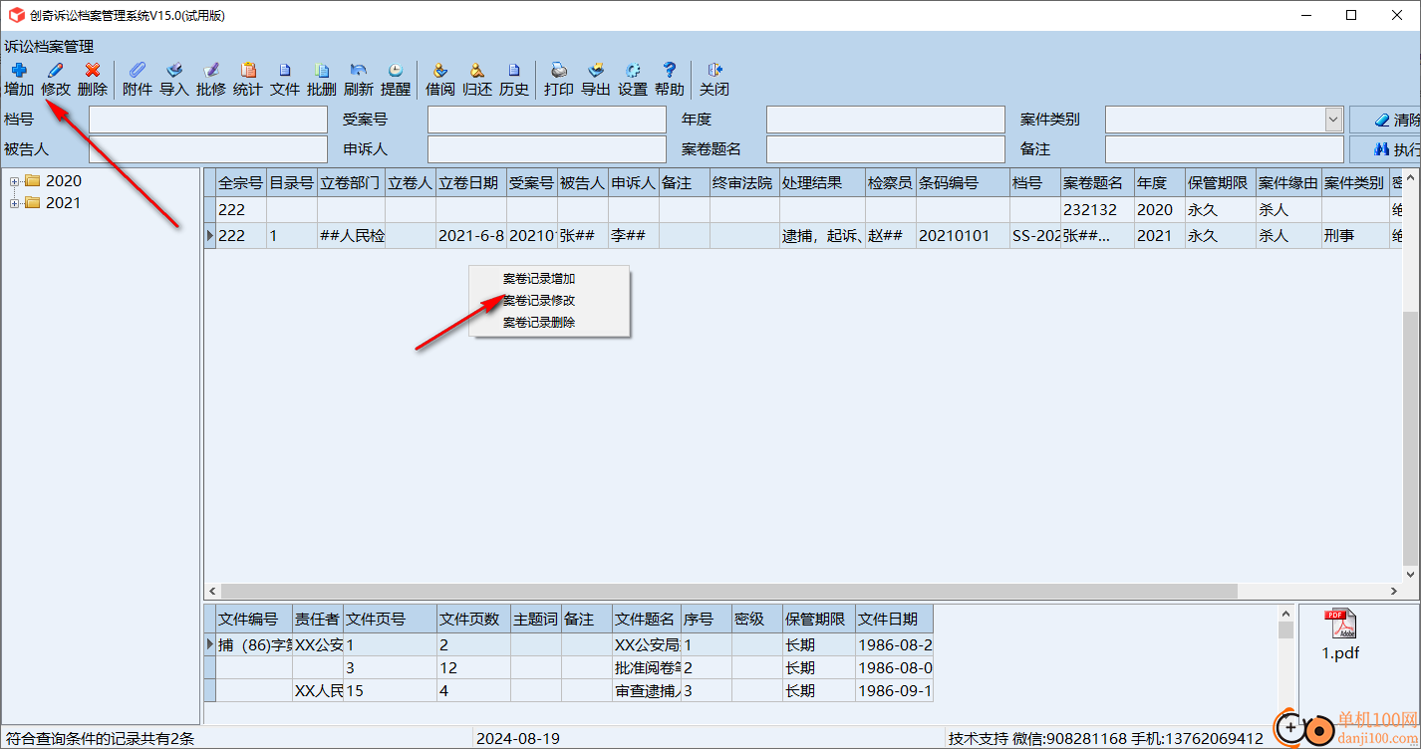Select the cell 张## in 被告人 column
Image resolution: width=1421 pixels, height=749 pixels.
582,236
